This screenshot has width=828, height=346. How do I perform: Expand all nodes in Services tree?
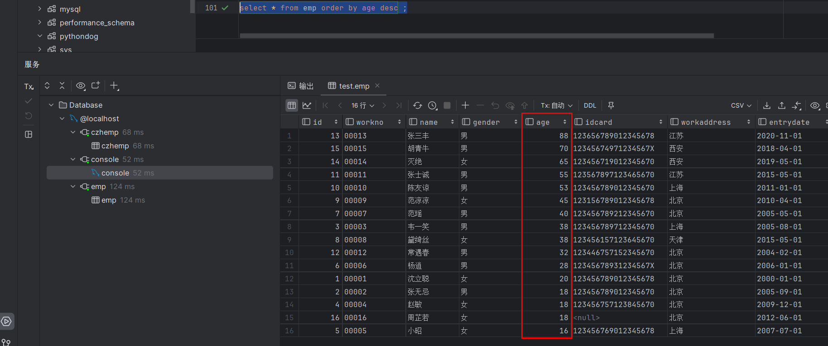point(47,85)
